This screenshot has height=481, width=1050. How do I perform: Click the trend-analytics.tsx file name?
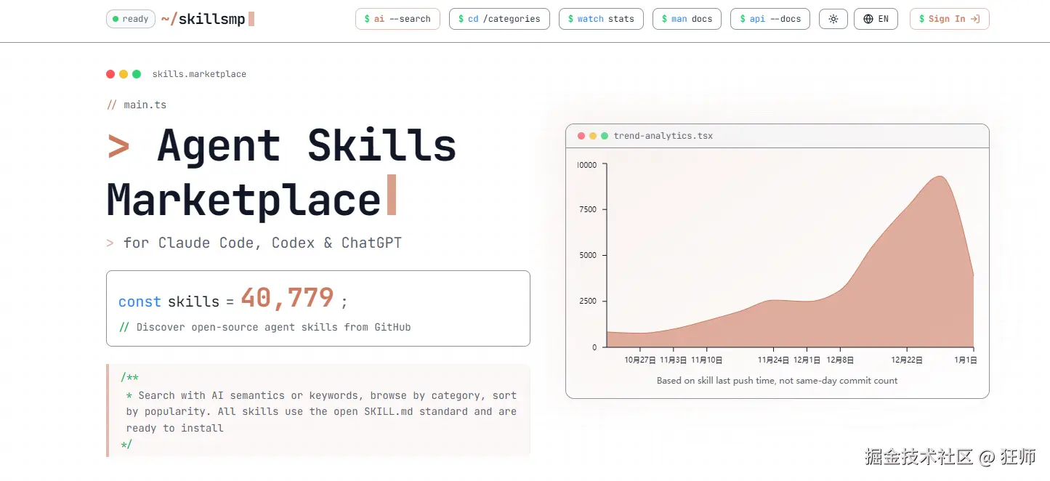coord(663,136)
